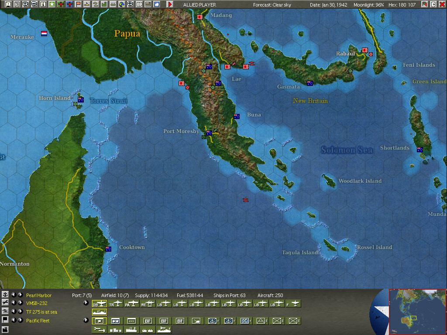The image size is (447, 335).
Task: Click the single yellow ship toolbar icon
Action: pyautogui.click(x=87, y=4)
